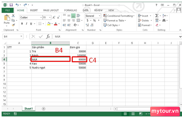Expand the Paste options arrow
Image resolution: width=182 pixels, height=119 pixels.
(x=6, y=26)
